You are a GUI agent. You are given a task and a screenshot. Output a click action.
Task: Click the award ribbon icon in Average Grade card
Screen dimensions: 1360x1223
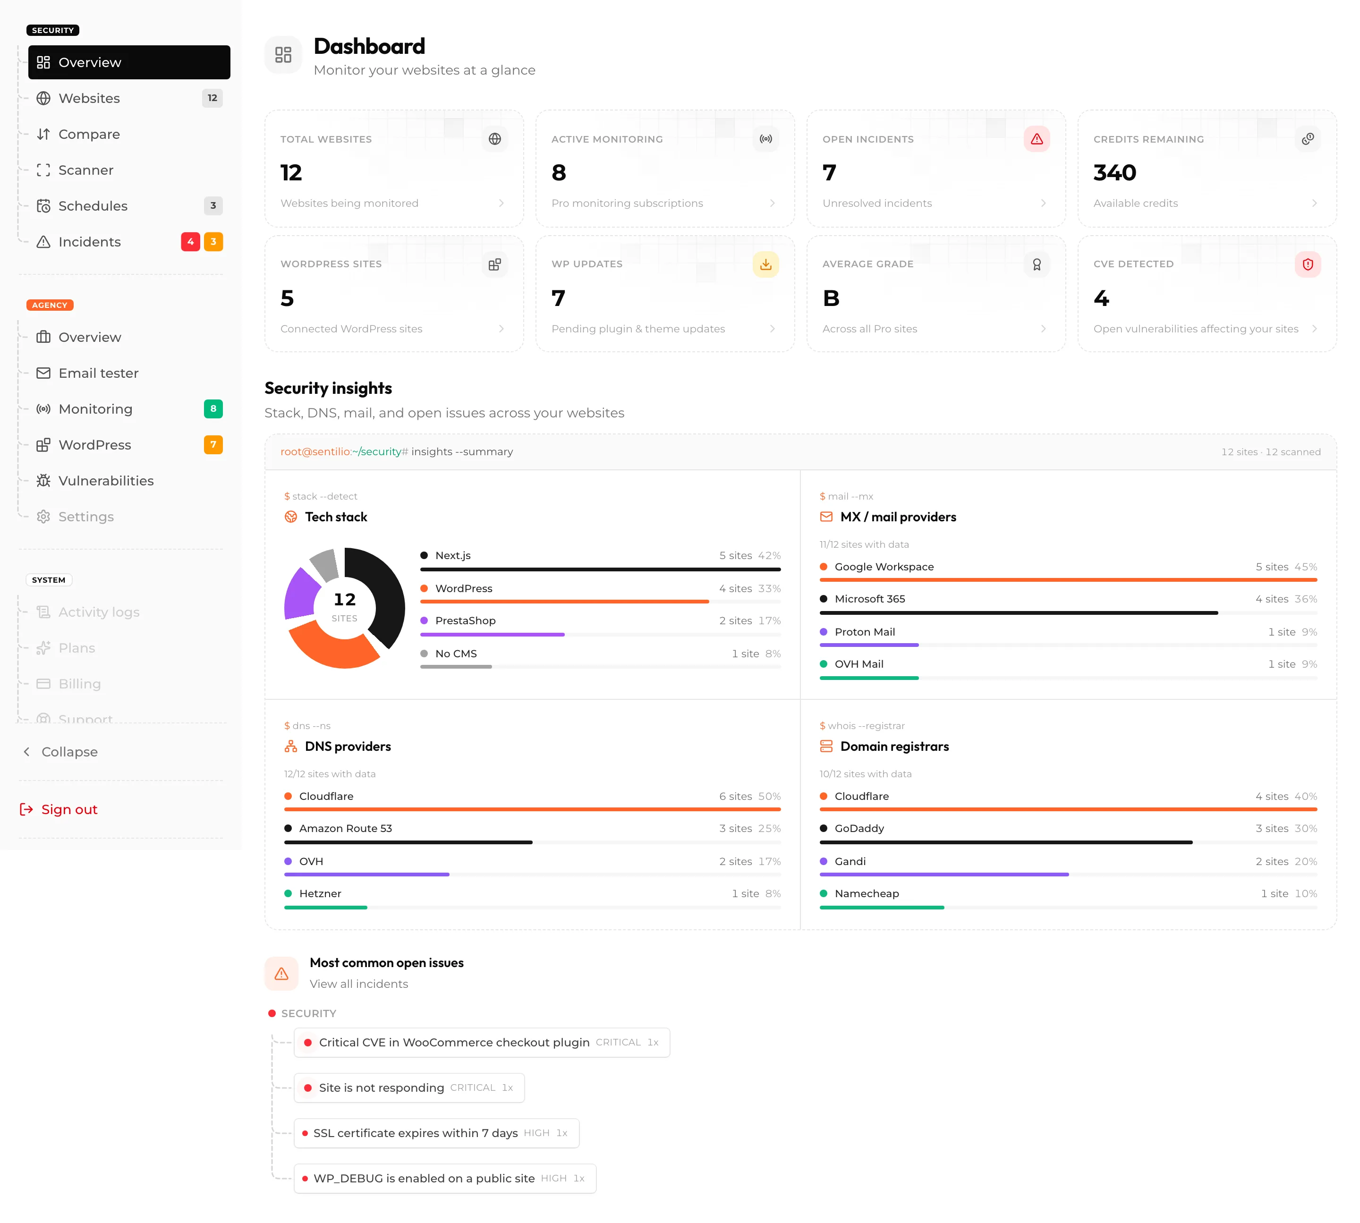click(x=1036, y=265)
